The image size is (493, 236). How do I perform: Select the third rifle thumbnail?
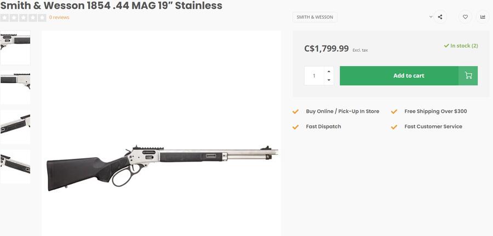[x=15, y=126]
